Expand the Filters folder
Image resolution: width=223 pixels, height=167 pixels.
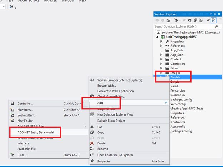pos(161,68)
